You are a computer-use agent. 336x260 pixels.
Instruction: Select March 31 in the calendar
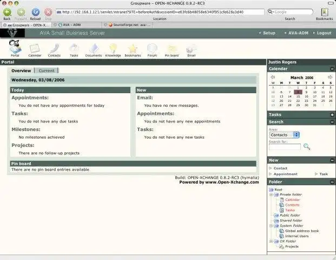tap(314, 105)
